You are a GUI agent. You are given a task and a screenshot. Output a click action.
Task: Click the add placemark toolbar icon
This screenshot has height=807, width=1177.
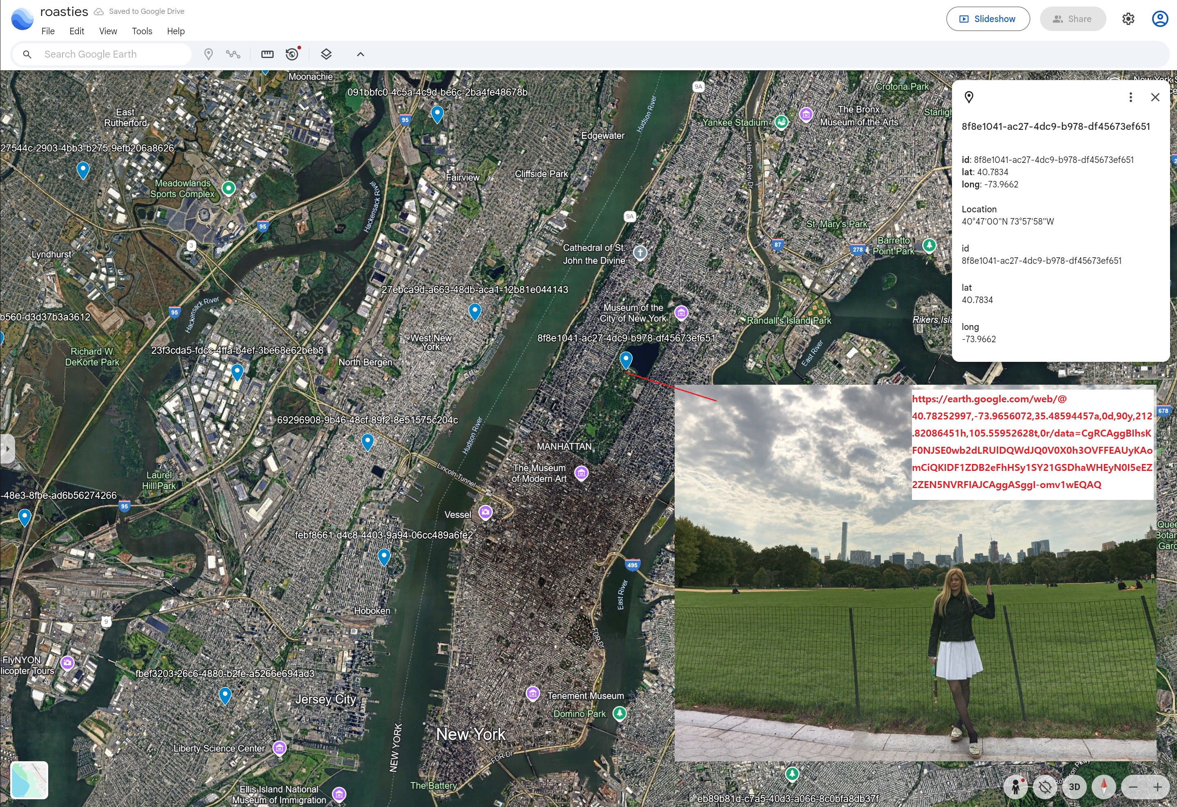(x=208, y=54)
